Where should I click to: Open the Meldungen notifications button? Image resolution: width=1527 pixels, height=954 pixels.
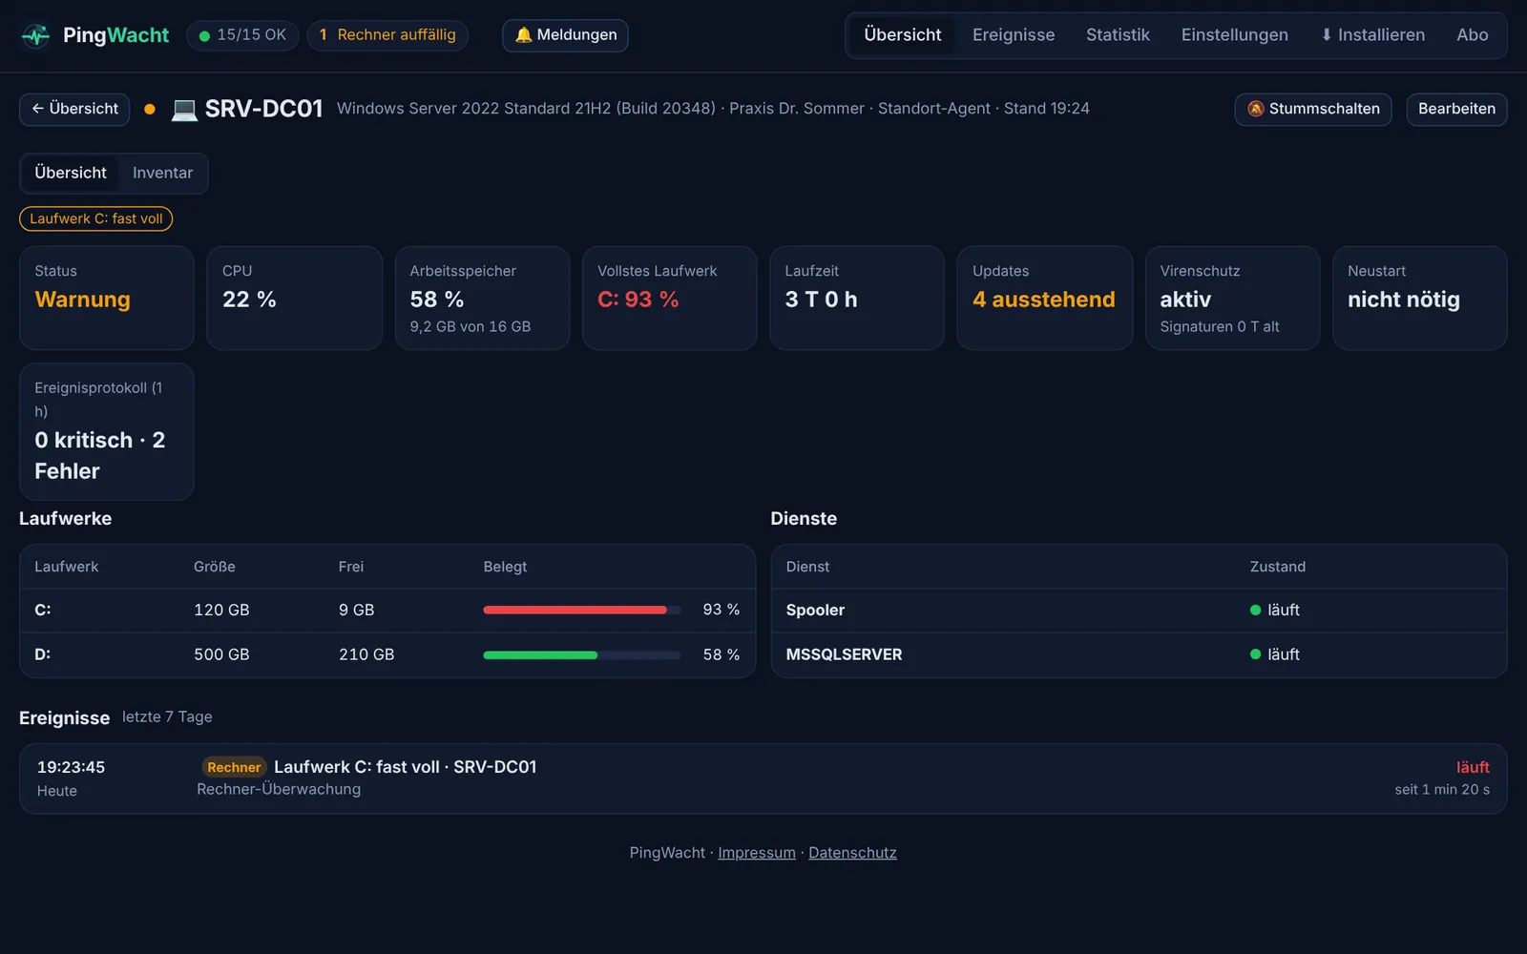565,35
